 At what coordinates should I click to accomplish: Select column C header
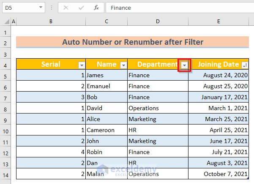pos(107,22)
